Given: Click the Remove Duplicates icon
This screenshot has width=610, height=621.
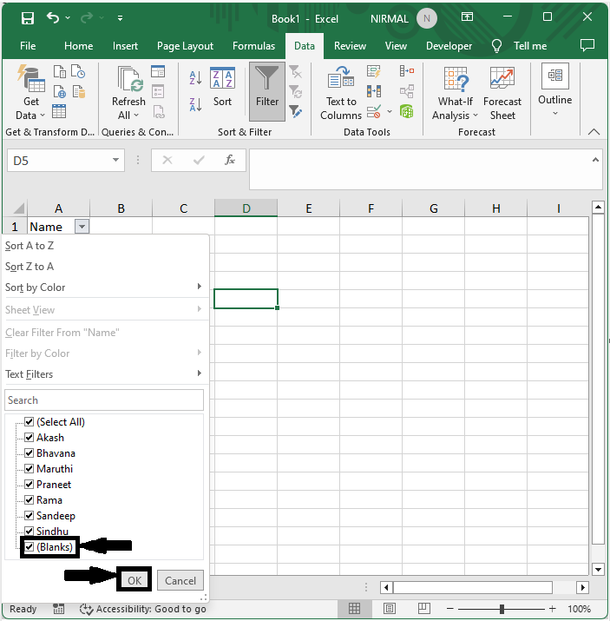Looking at the screenshot, I should (x=373, y=91).
